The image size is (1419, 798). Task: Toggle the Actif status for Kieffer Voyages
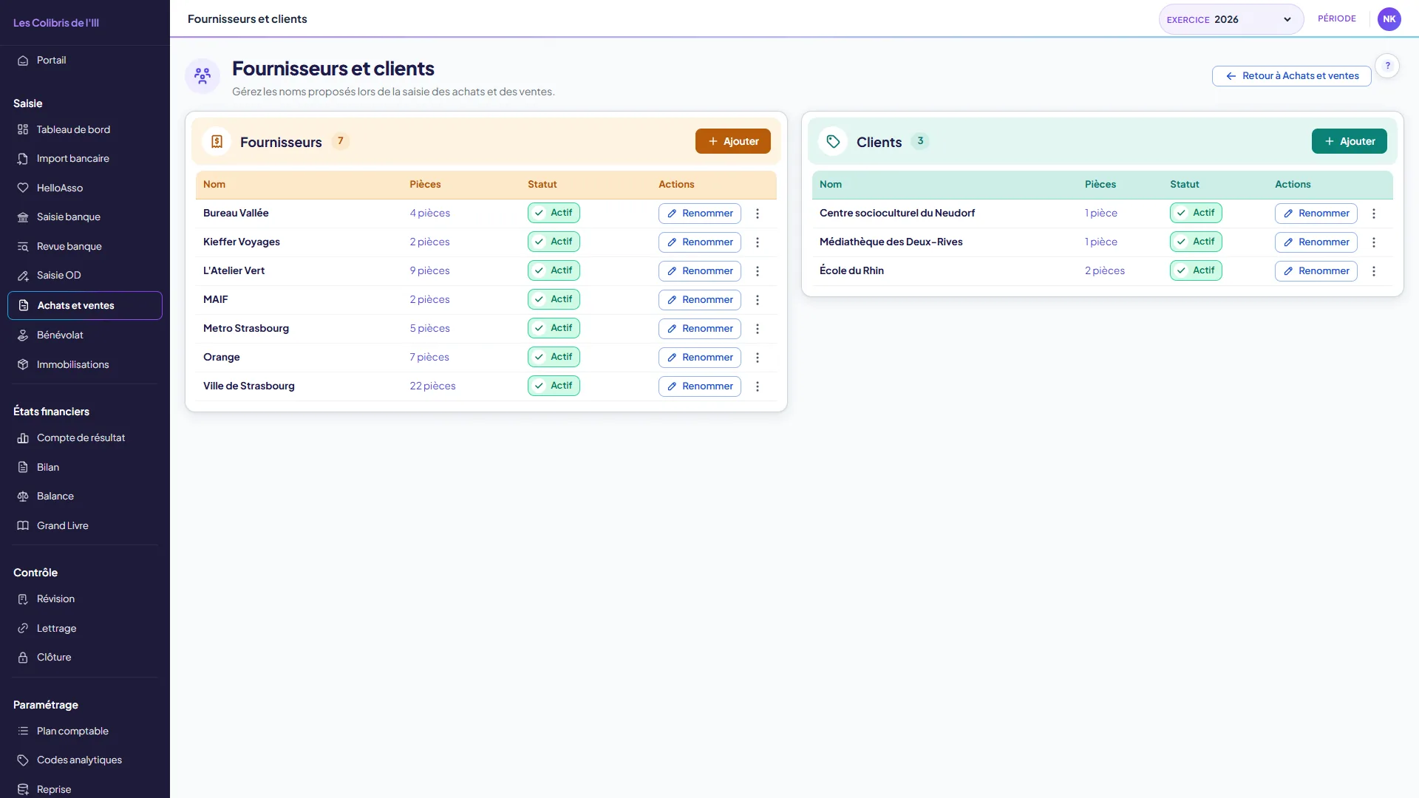coord(554,242)
